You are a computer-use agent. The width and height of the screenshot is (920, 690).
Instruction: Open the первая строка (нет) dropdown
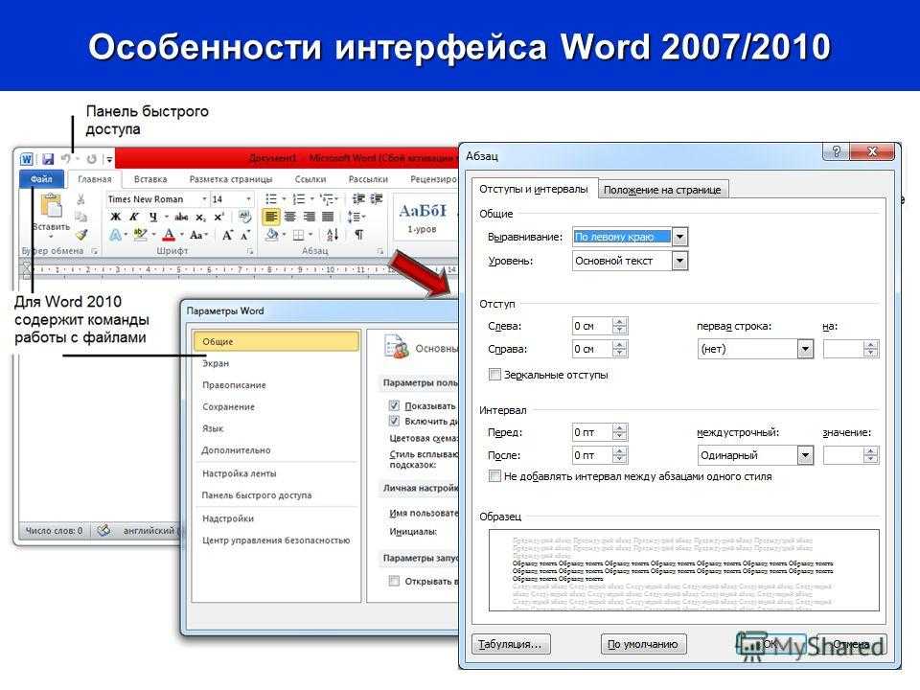pyautogui.click(x=806, y=349)
